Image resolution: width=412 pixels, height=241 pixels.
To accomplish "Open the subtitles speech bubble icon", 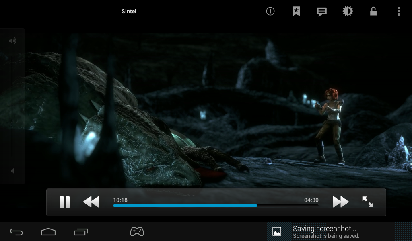I will [322, 12].
